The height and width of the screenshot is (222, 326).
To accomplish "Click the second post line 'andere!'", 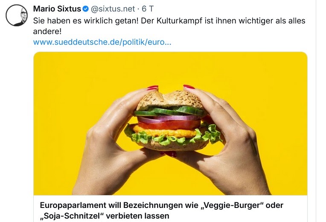I will [x=47, y=32].
